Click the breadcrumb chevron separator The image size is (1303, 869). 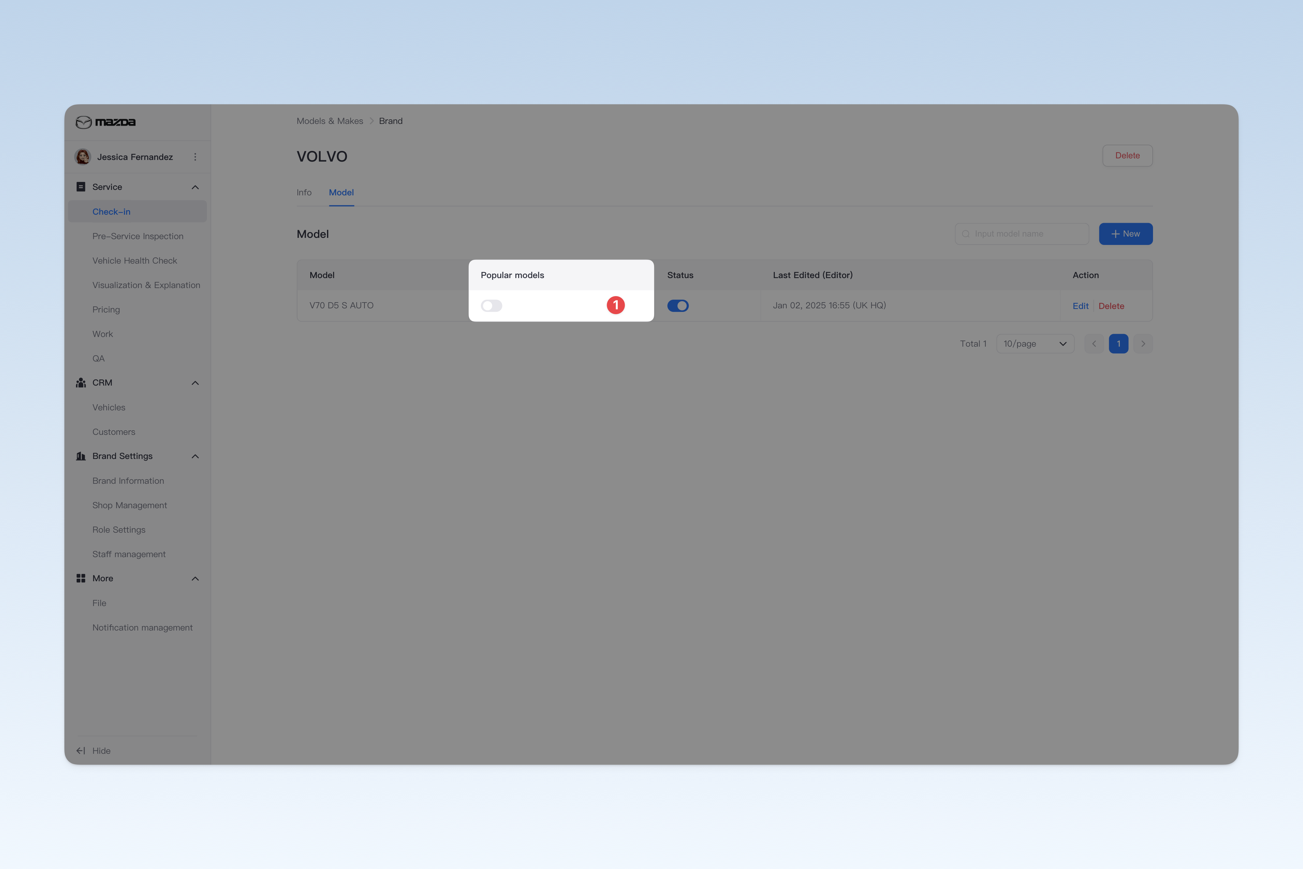click(371, 121)
